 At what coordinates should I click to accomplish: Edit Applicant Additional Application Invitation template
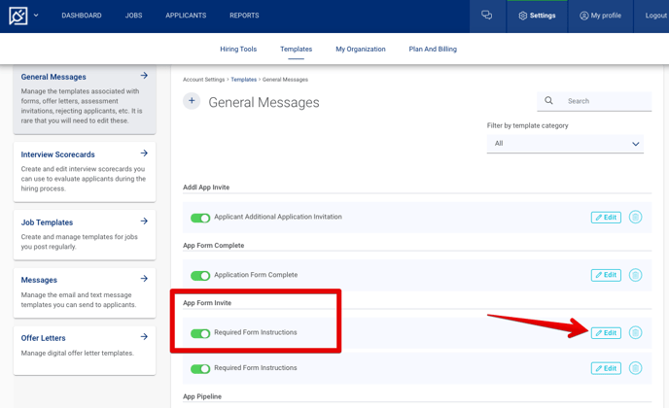click(606, 218)
